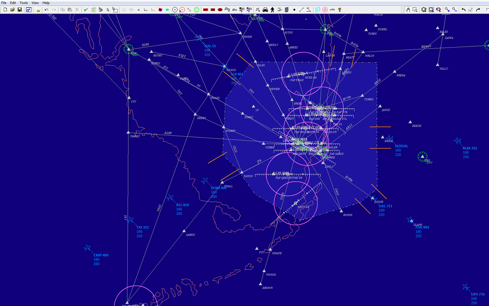The width and height of the screenshot is (489, 306).
Task: Select the dashed rectangle selection tool
Action: (x=115, y=10)
